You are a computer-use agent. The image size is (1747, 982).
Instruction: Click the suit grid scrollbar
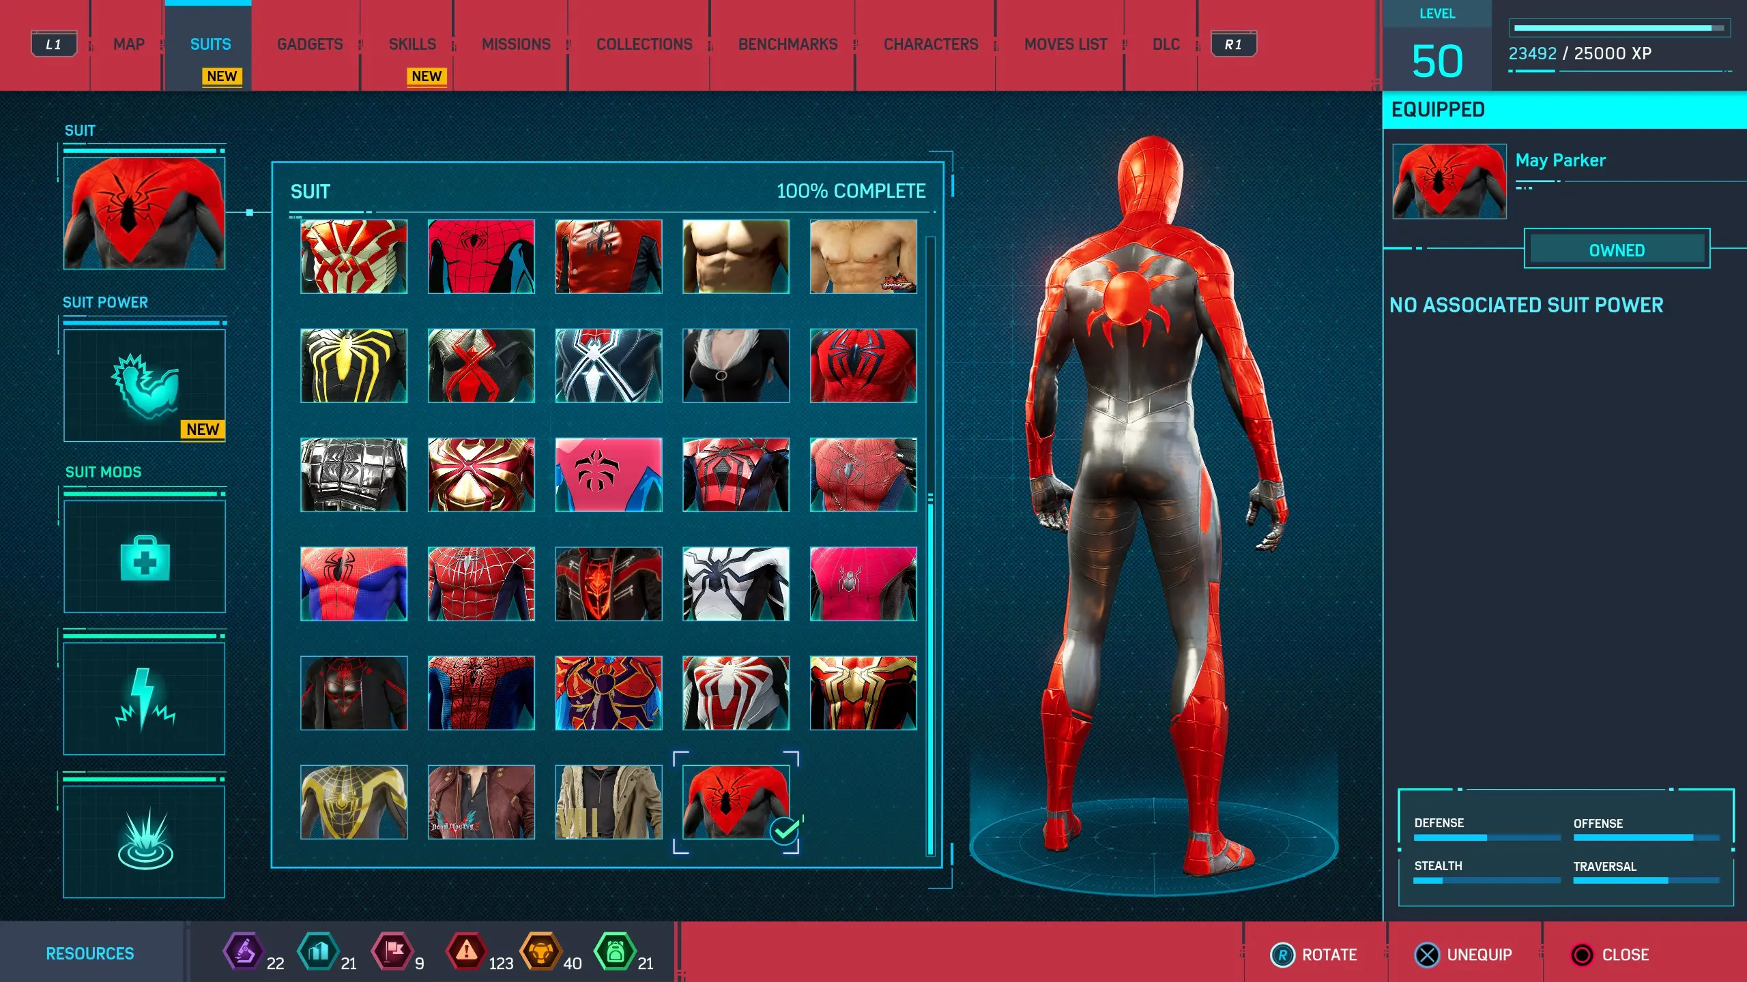pyautogui.click(x=930, y=546)
